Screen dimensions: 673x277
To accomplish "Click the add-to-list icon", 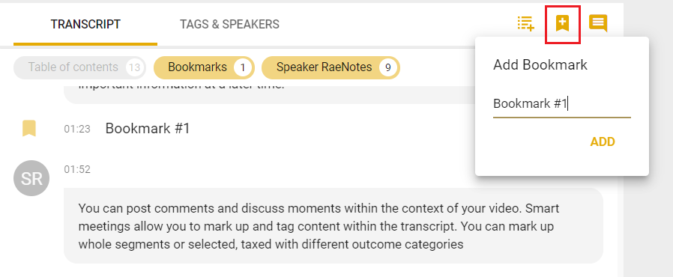I will [526, 24].
